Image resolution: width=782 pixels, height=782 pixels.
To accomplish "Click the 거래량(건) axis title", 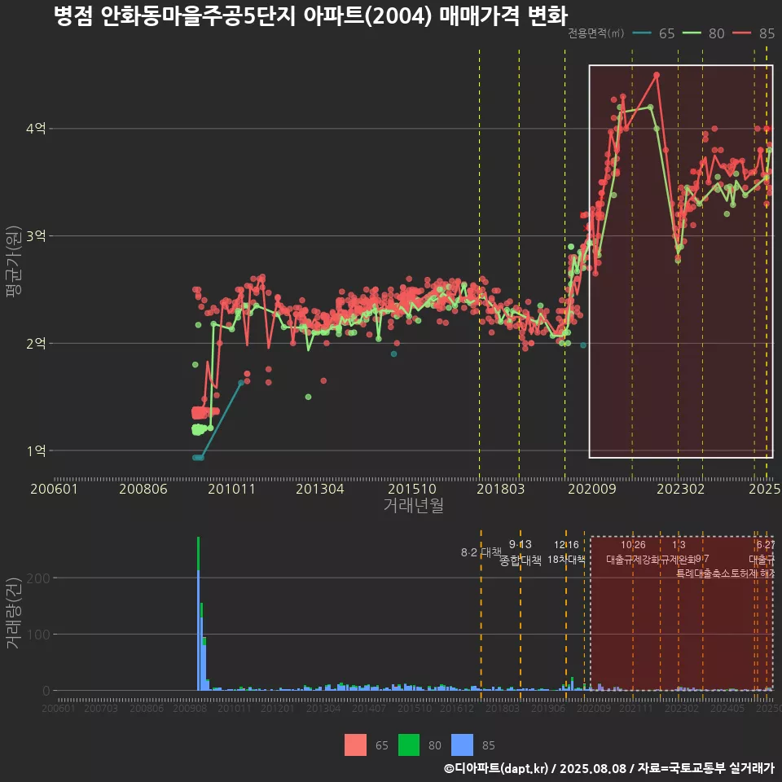I will pyautogui.click(x=14, y=613).
